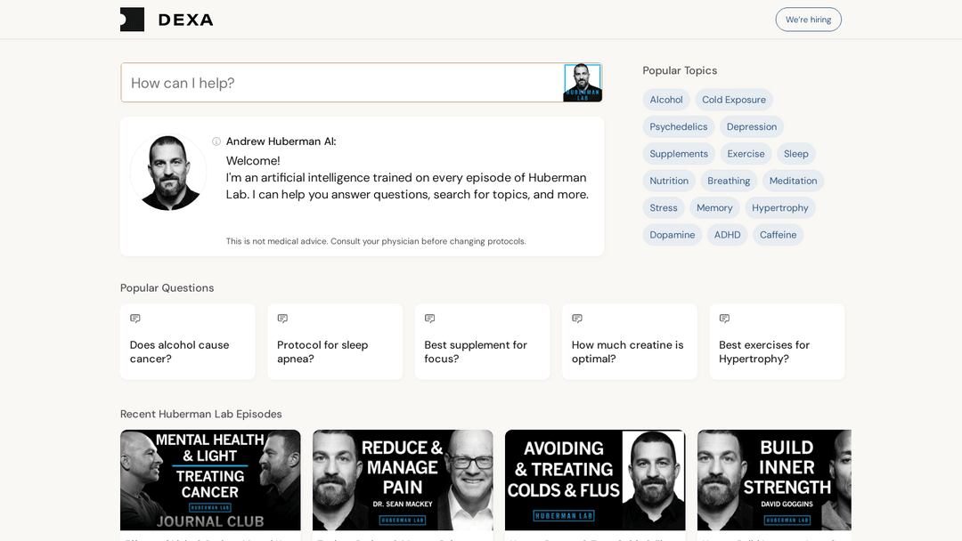Click Andrew Huberman's round profile photo
962x541 pixels.
tap(168, 173)
